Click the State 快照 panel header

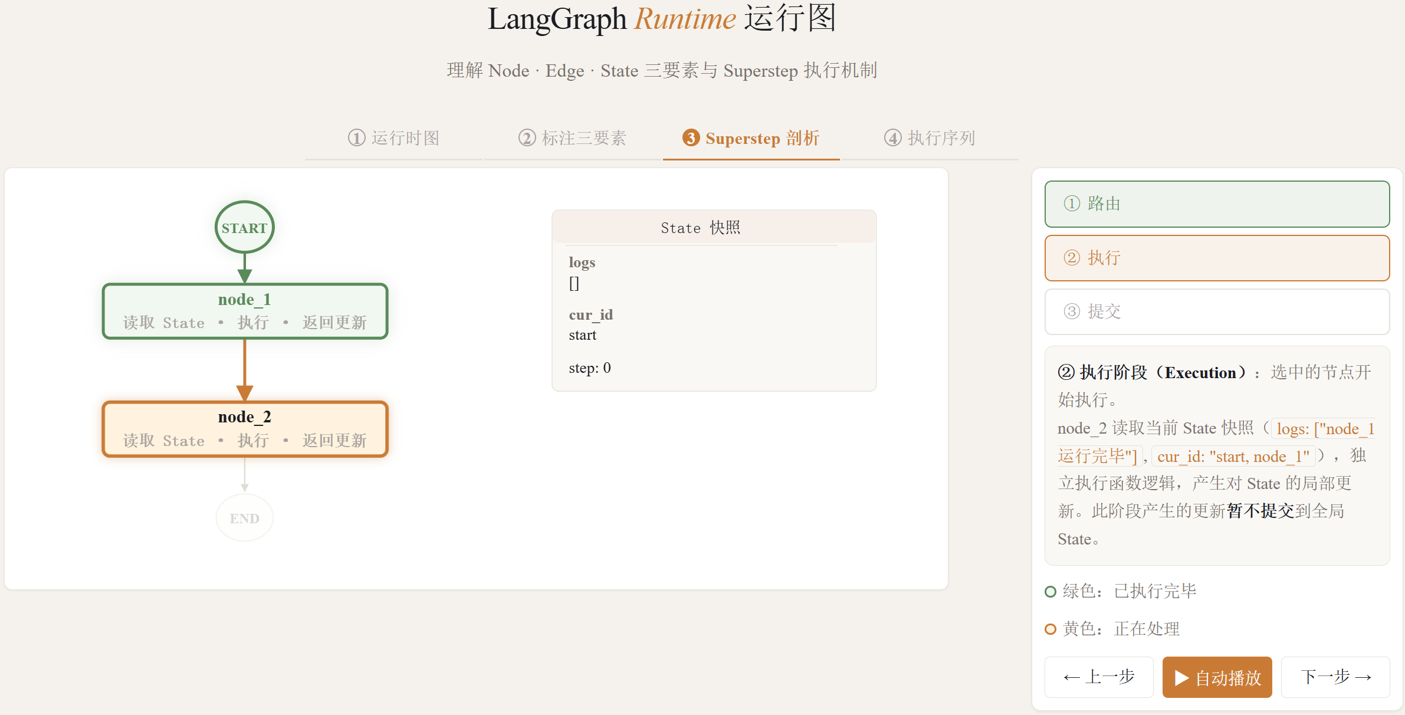pyautogui.click(x=714, y=227)
